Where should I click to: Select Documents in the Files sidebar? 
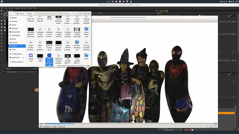pyautogui.click(x=17, y=32)
